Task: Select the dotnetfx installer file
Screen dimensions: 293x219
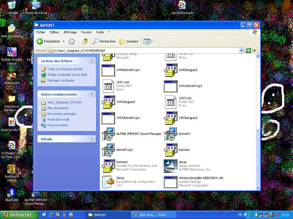Action: [171, 134]
